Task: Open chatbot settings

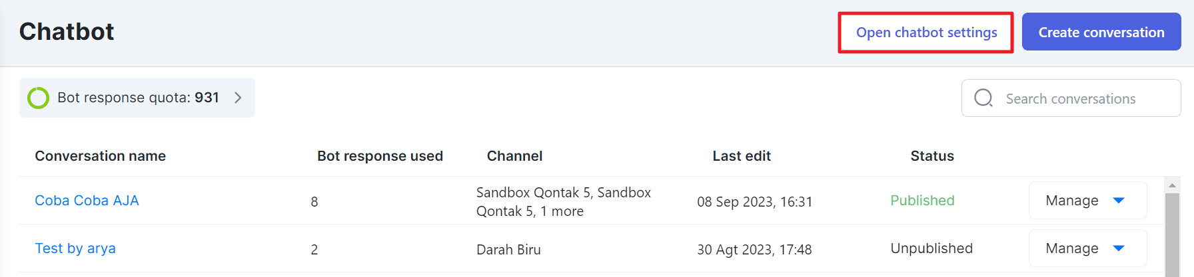Action: [926, 33]
